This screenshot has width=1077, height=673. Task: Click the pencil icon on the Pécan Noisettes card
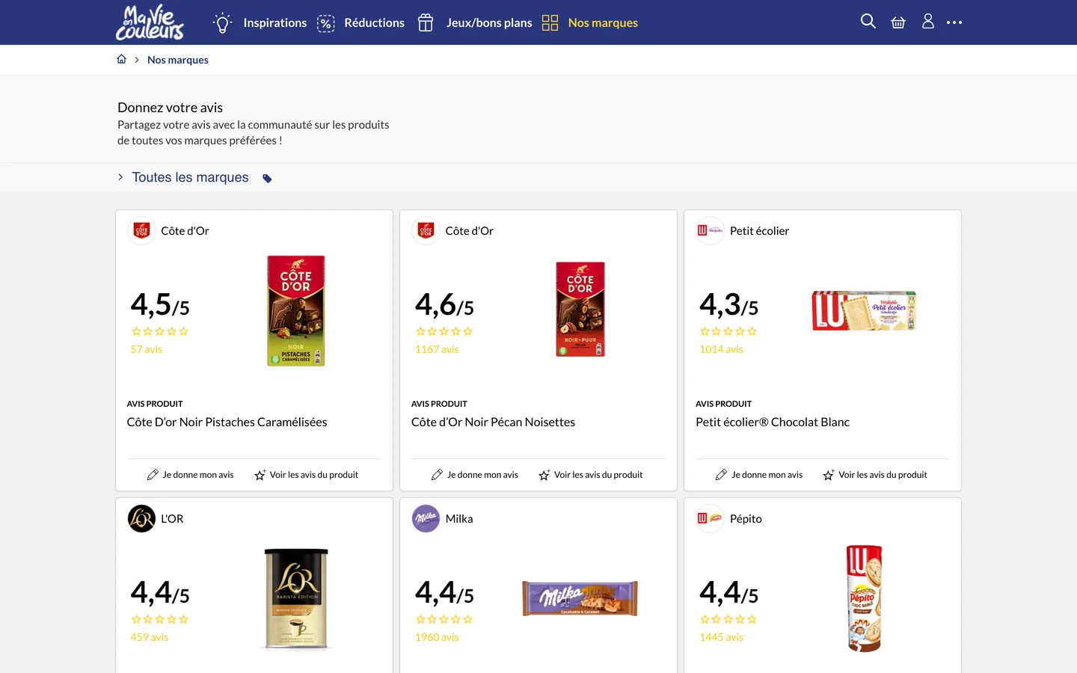tap(437, 475)
